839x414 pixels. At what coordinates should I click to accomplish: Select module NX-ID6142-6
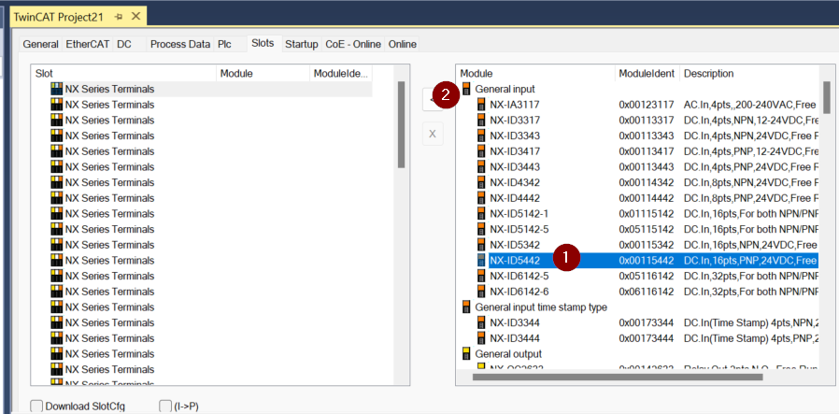click(519, 292)
